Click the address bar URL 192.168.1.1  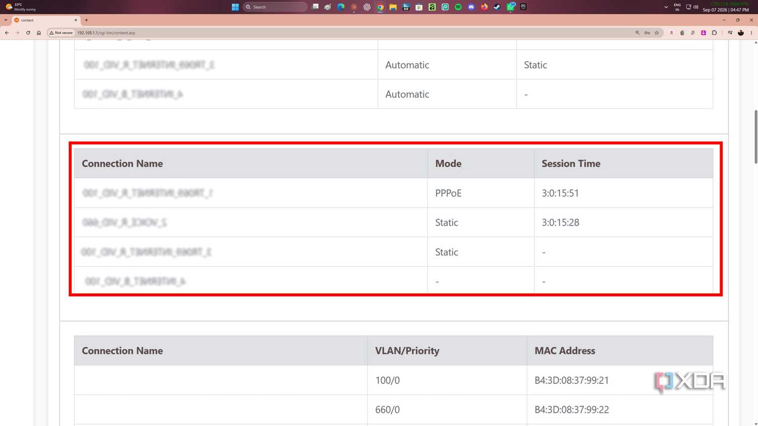point(106,33)
